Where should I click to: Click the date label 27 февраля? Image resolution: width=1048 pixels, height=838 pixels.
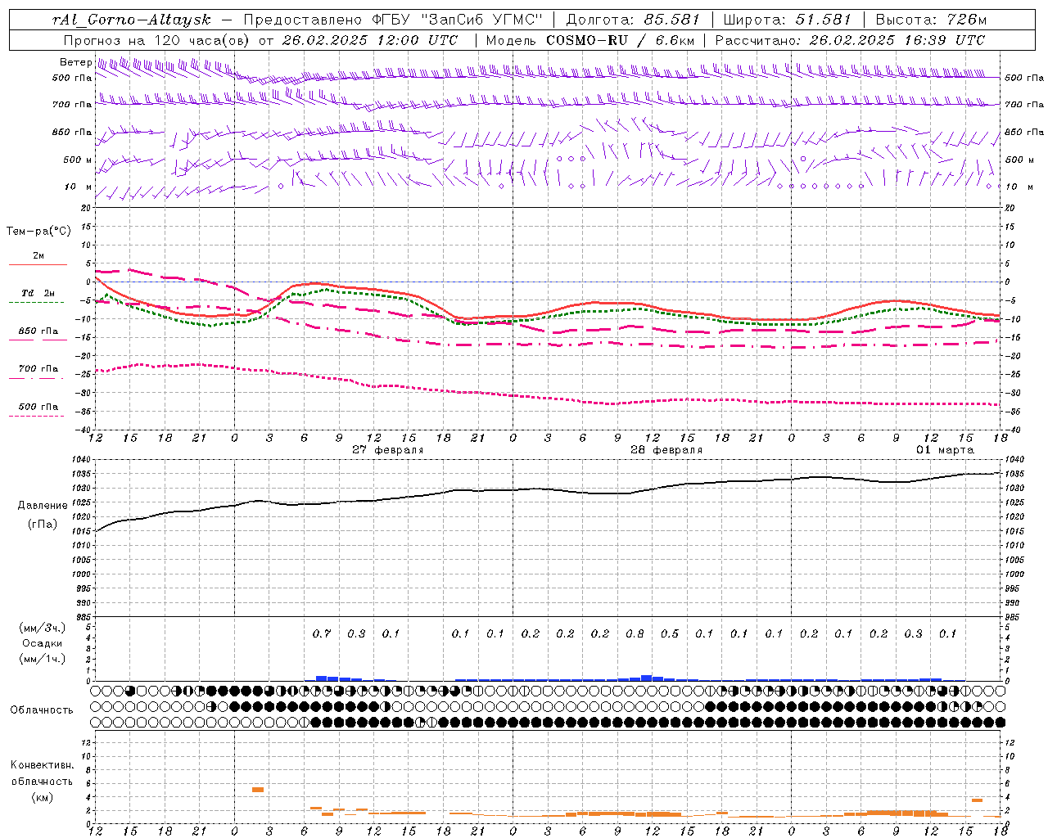[388, 450]
